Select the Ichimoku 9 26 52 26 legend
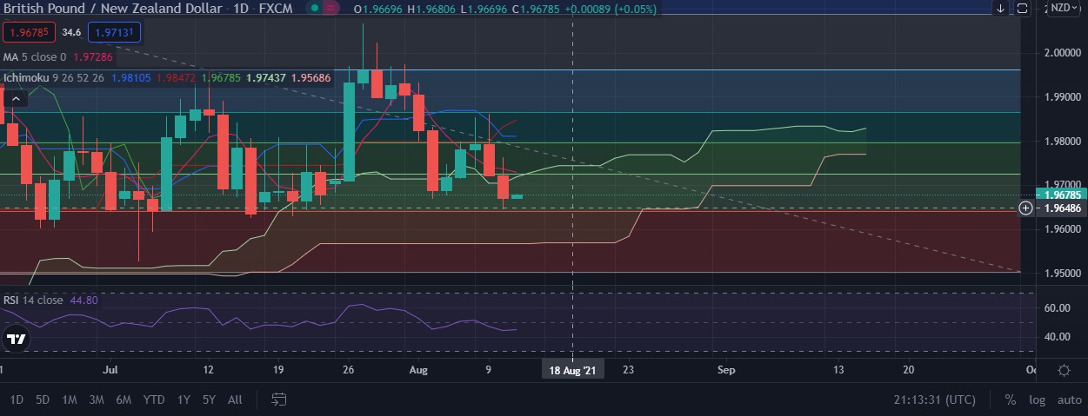Viewport: 1088px width, 416px height. [54, 78]
